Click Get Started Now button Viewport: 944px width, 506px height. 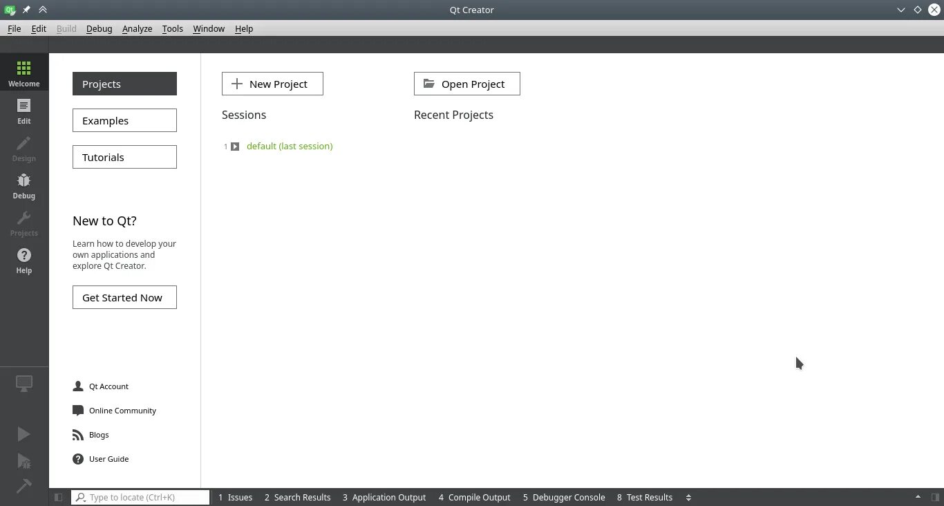[x=124, y=297]
